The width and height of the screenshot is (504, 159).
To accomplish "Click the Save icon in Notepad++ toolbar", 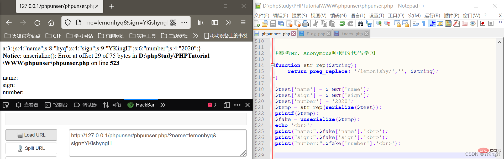I will coord(273,24).
